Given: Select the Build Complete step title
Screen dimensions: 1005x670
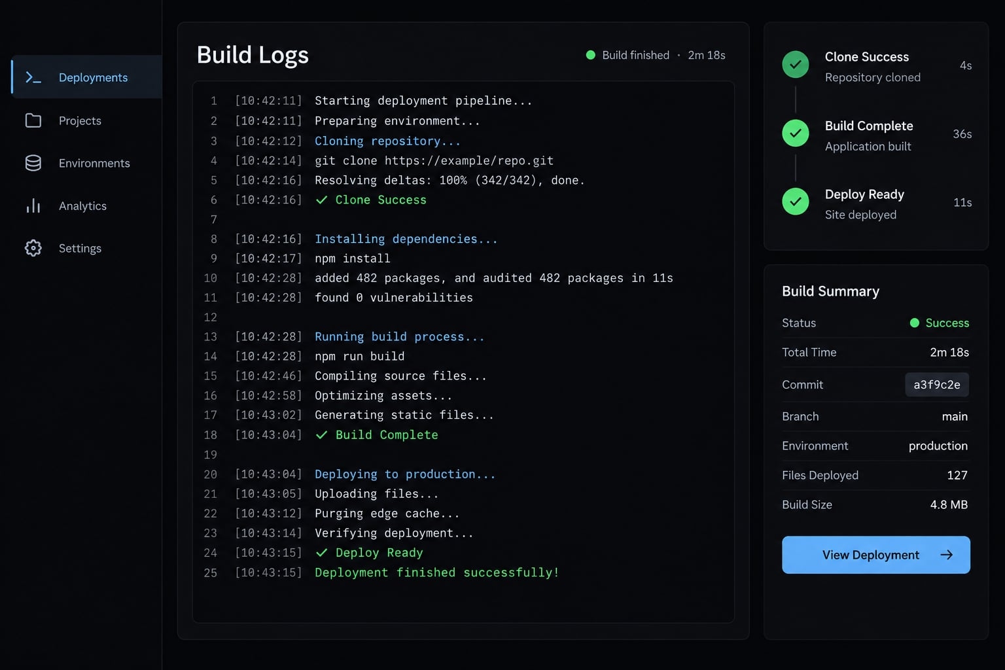Looking at the screenshot, I should [x=869, y=126].
